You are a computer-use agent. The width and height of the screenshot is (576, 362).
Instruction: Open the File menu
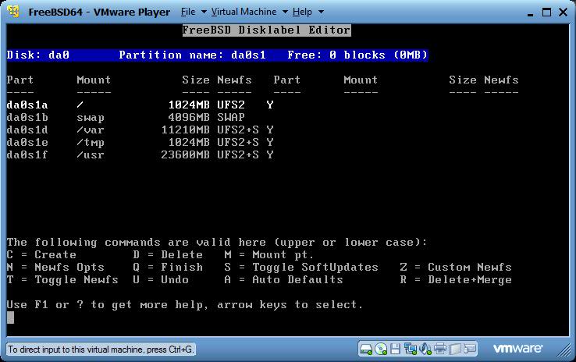tap(188, 12)
